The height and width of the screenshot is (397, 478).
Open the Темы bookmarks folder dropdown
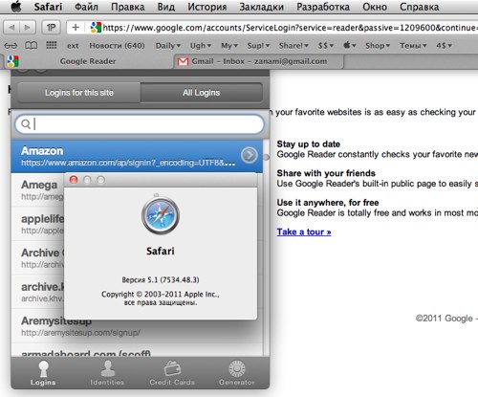[413, 46]
